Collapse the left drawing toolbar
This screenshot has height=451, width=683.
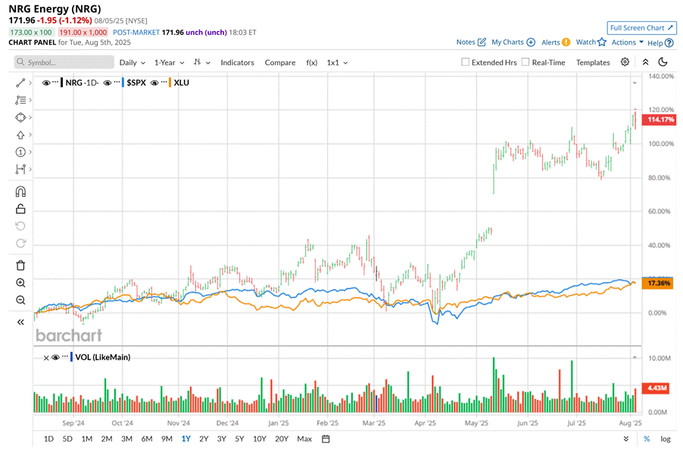[x=20, y=322]
